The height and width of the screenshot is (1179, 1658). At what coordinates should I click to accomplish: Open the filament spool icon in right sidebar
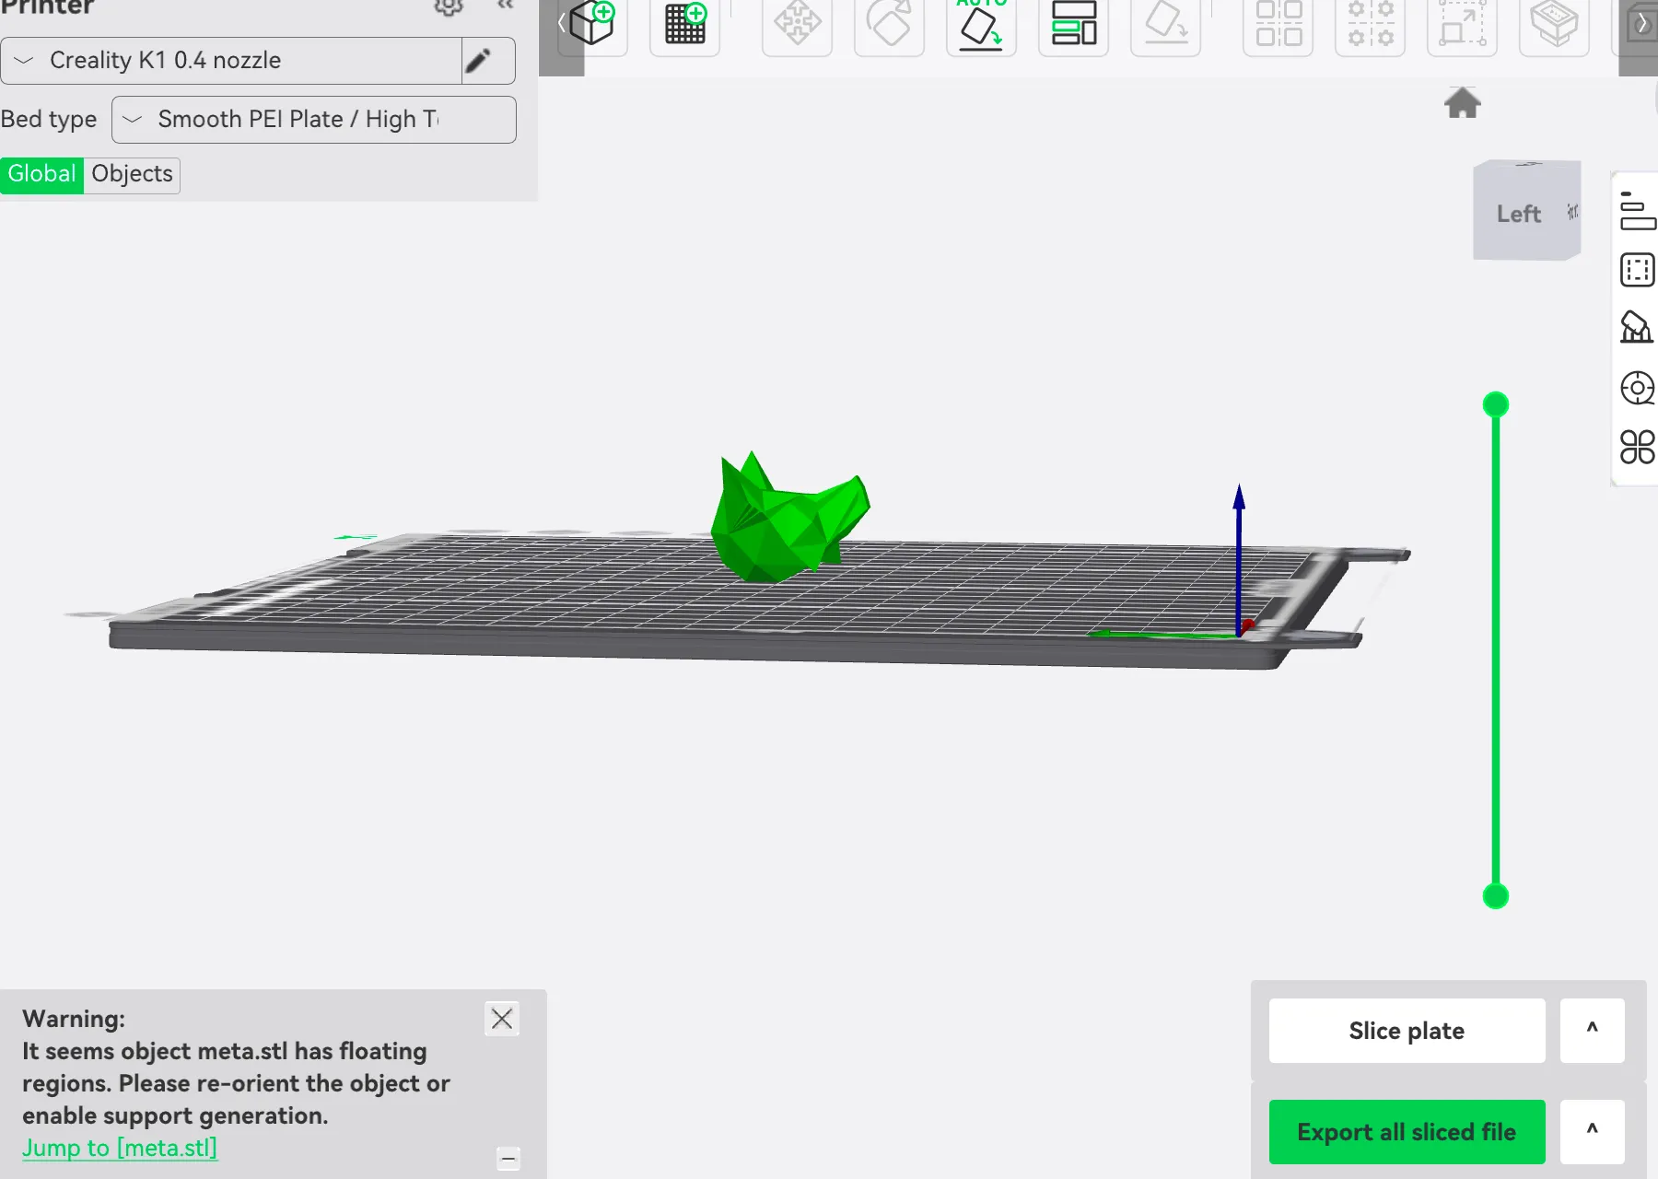click(x=1637, y=388)
